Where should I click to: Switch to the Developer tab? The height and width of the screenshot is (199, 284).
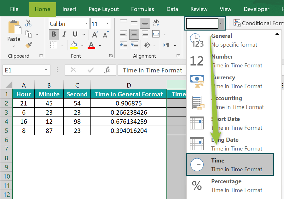[x=256, y=9]
